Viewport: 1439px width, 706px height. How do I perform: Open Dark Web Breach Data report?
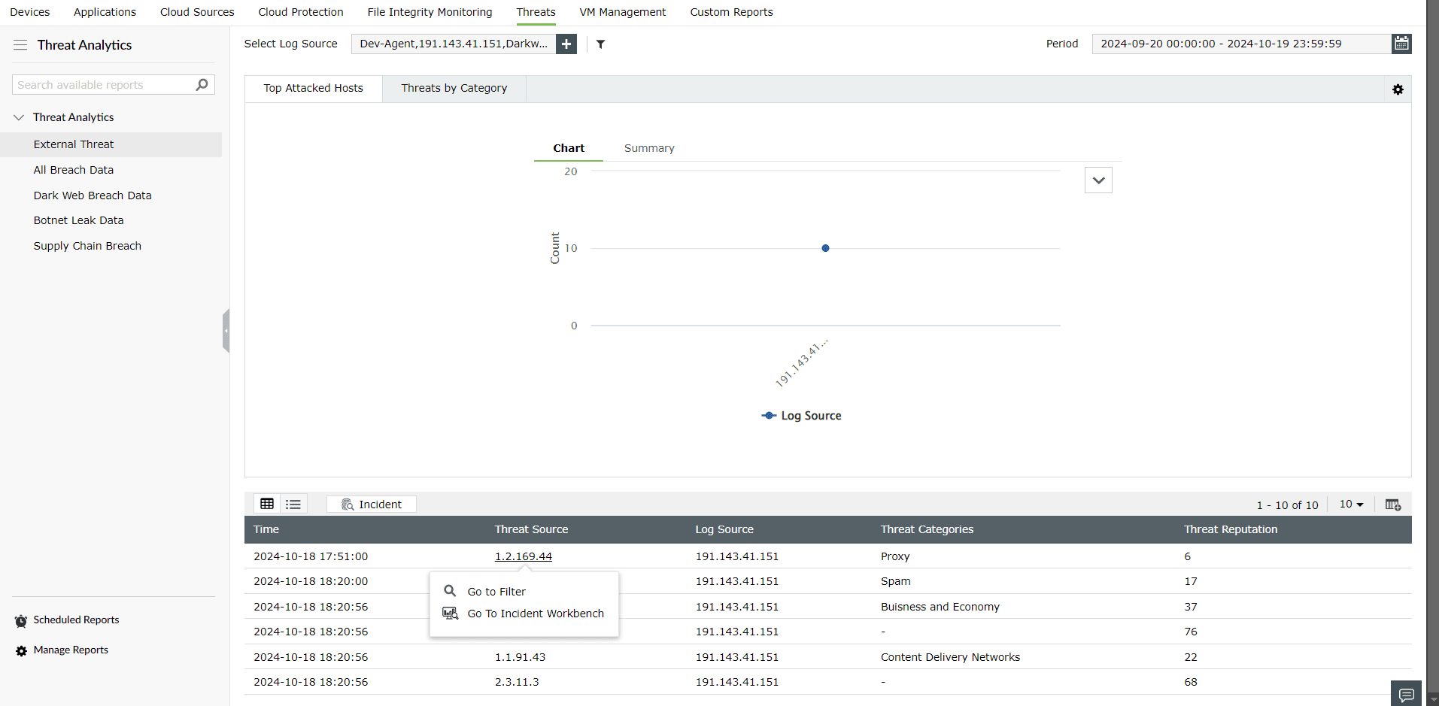93,195
